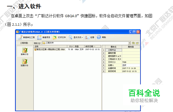Click the 75 KB size cell in file list
The image size is (173, 112).
click(x=70, y=50)
